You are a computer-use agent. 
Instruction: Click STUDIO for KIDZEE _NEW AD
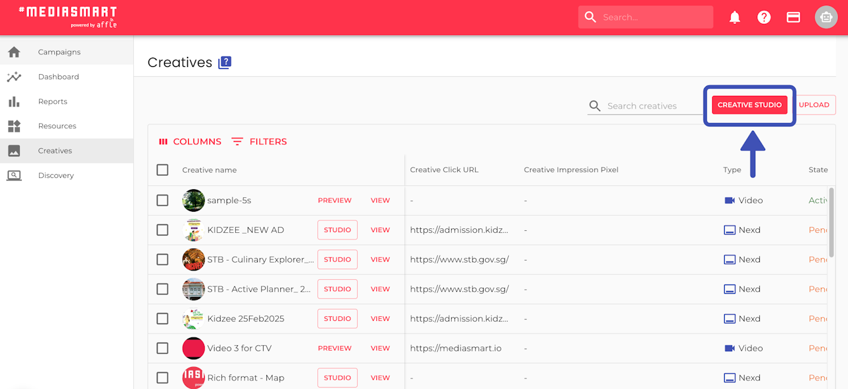[x=337, y=230]
